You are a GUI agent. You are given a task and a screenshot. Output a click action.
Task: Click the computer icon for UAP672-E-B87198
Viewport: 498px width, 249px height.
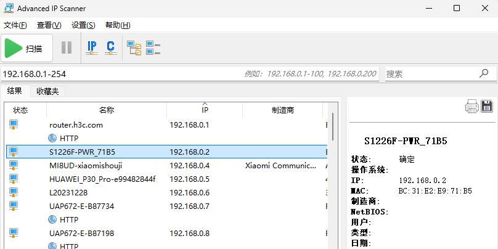(14, 233)
